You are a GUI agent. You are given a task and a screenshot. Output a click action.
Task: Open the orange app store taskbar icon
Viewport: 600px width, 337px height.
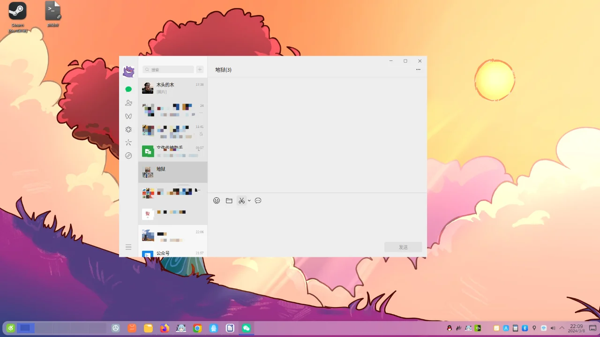[132, 328]
